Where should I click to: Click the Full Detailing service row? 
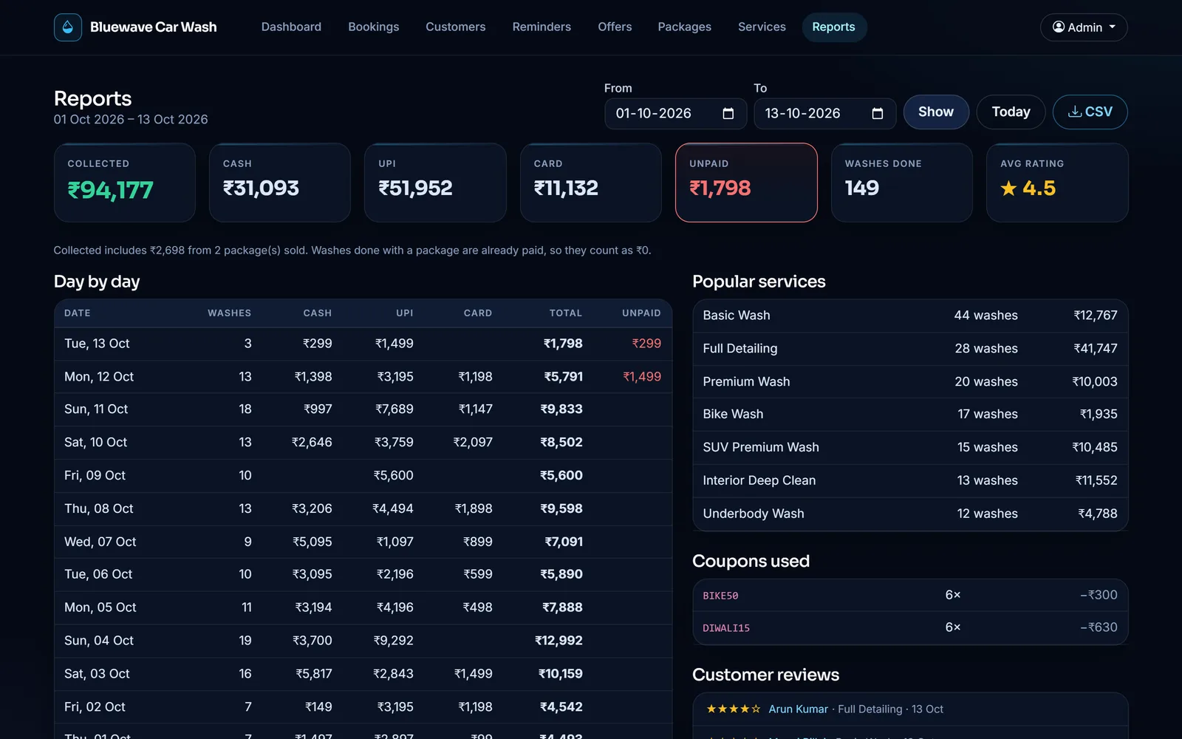910,349
